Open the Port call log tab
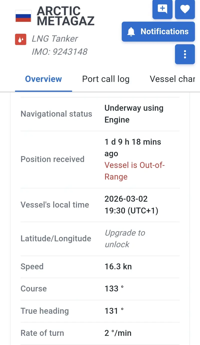This screenshot has height=345, width=200. click(106, 79)
